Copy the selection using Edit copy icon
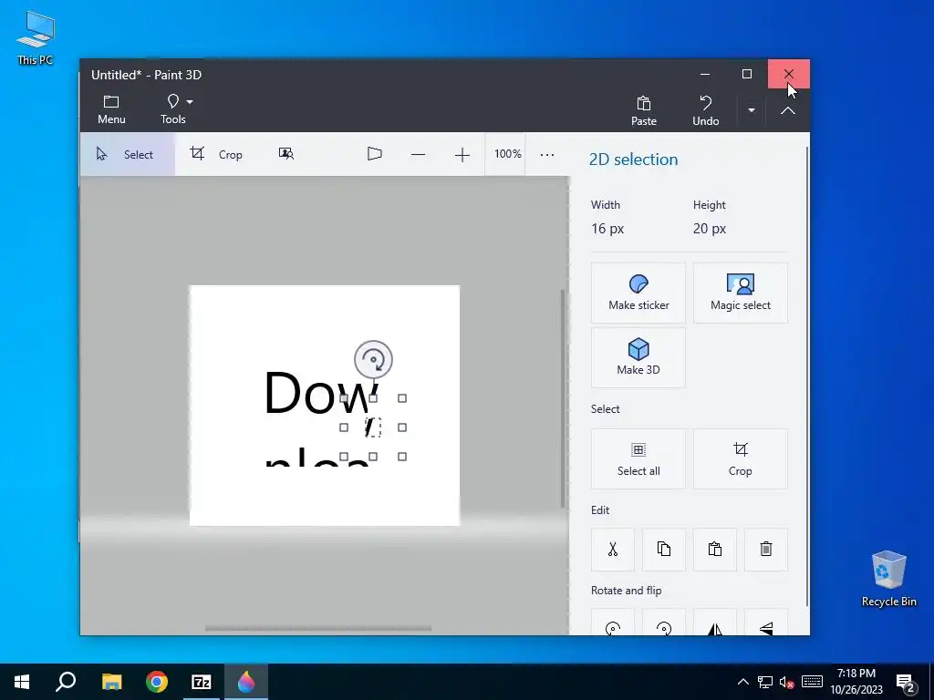This screenshot has width=934, height=700. [x=664, y=550]
